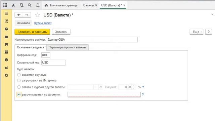Open the bar chart section in sidebar
The height and width of the screenshot is (121, 215).
pos(6,68)
